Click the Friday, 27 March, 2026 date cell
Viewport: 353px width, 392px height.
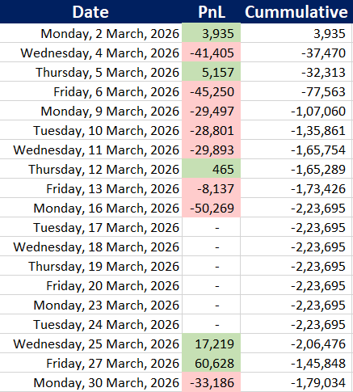point(91,363)
